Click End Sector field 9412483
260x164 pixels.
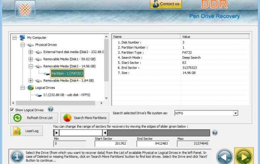point(153,144)
